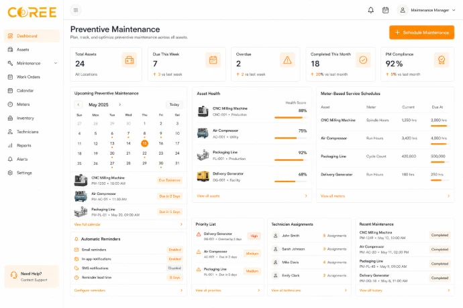Select May 15 highlighted calendar date
The image size is (463, 308).
click(x=144, y=143)
